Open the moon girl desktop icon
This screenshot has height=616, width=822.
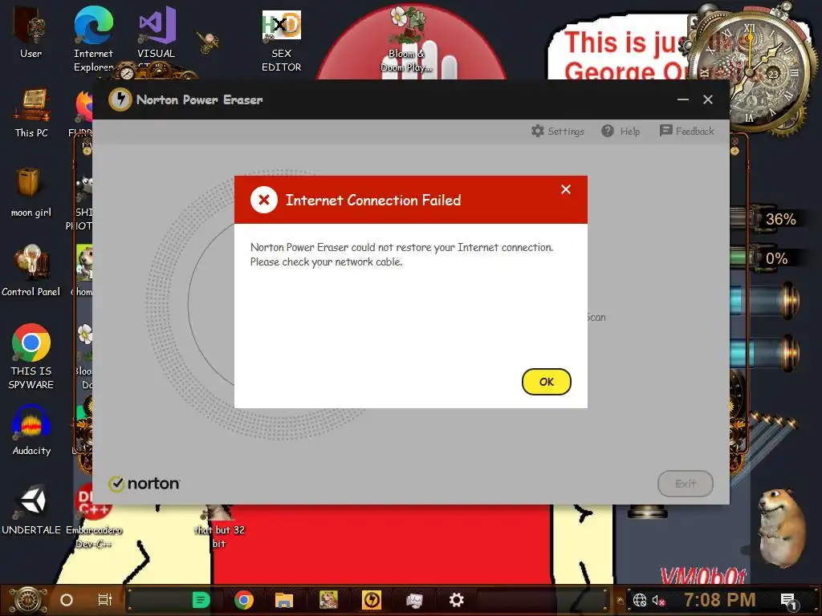(31, 192)
